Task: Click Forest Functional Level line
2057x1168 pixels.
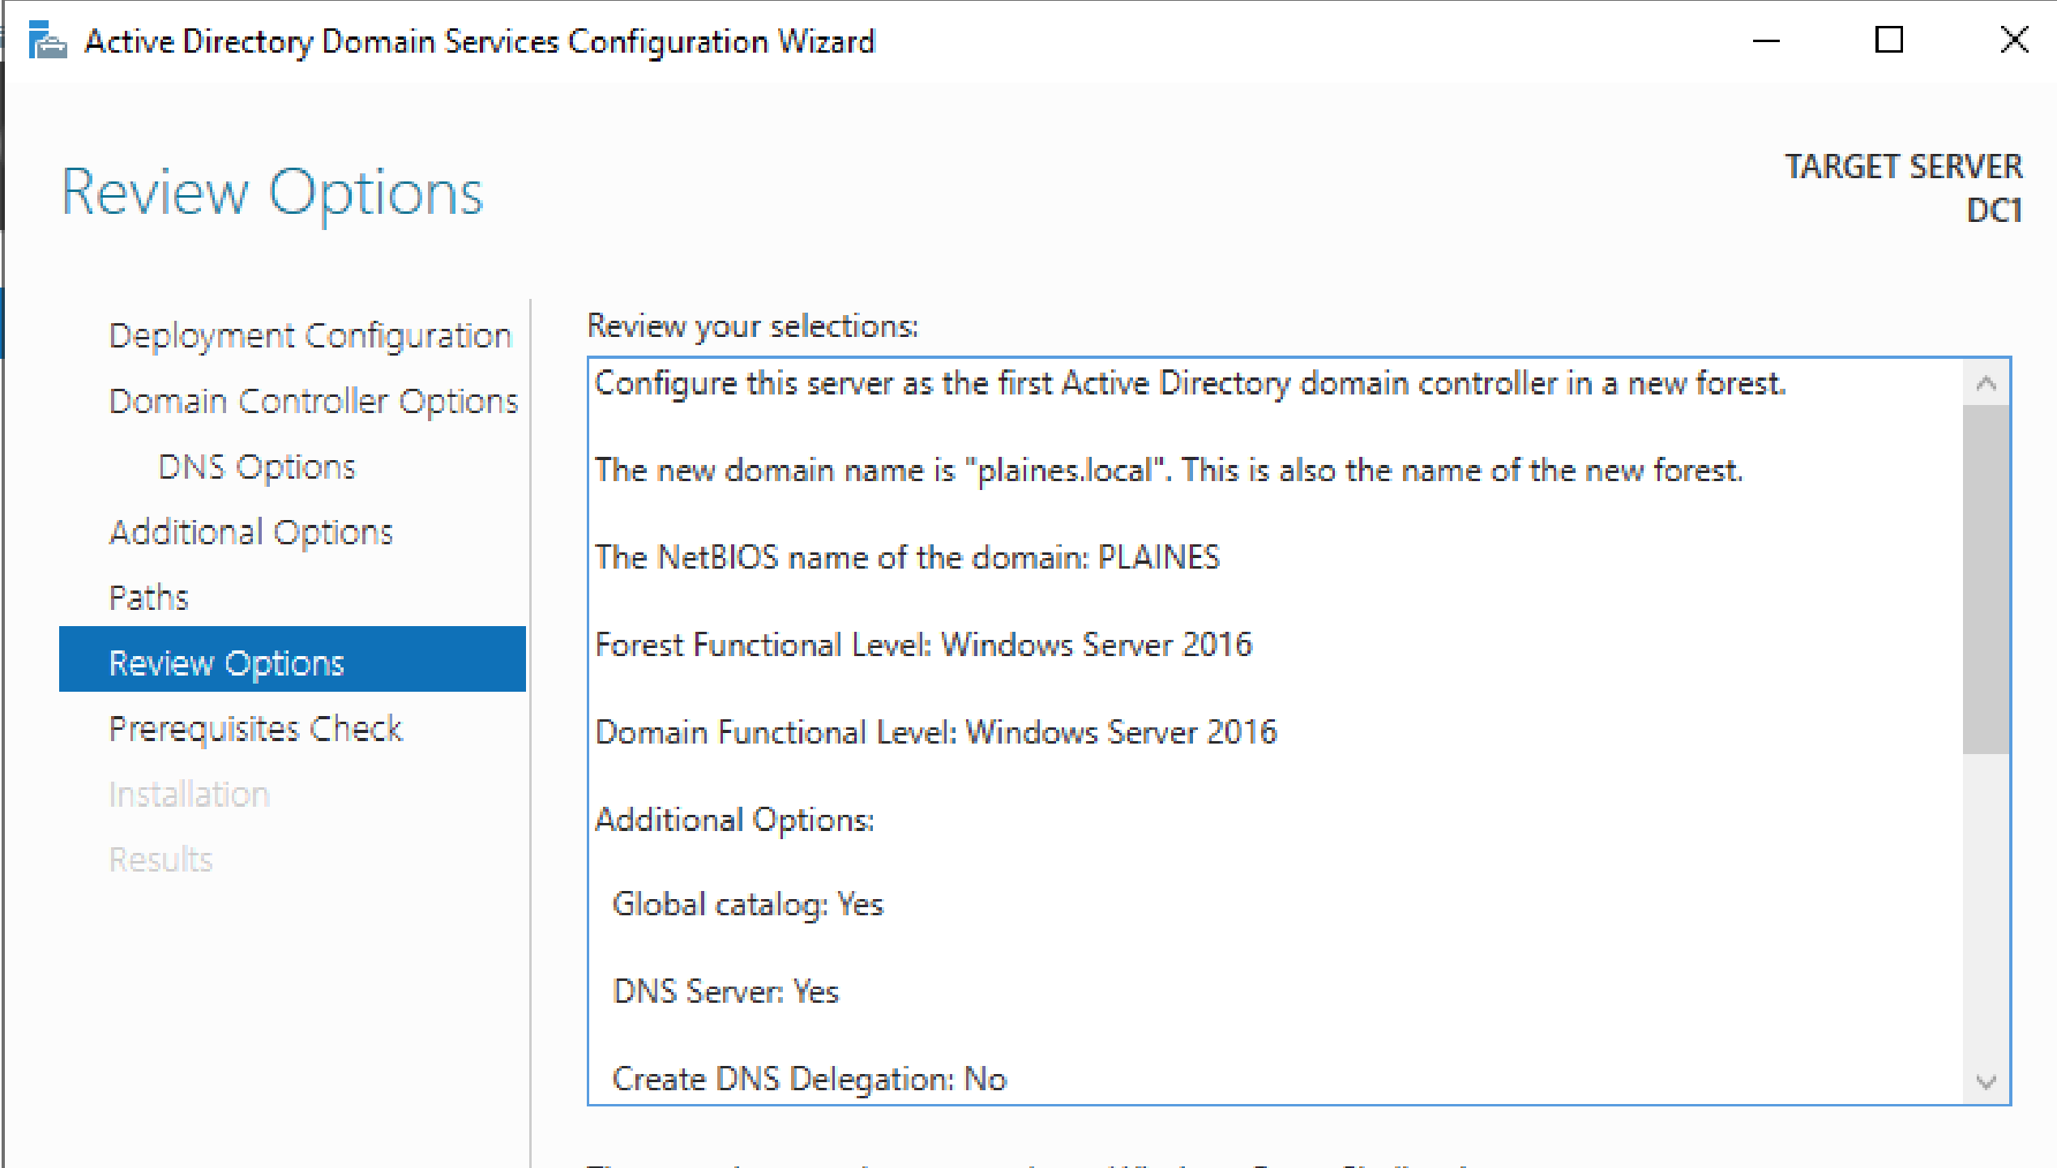Action: [923, 645]
